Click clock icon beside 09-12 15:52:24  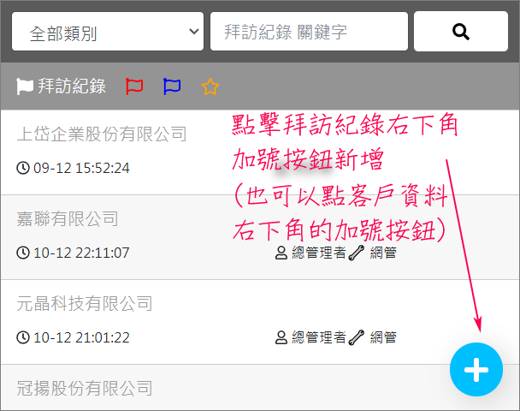[x=23, y=168]
